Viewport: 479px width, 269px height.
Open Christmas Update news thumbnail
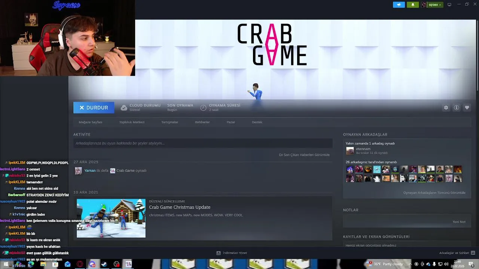coord(111,218)
